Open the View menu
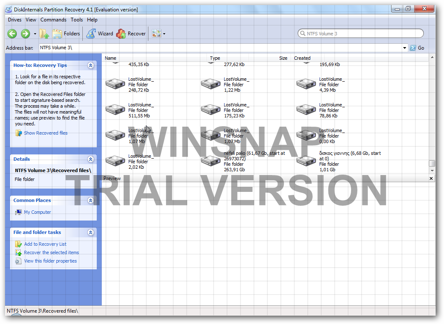Image resolution: width=444 pixels, height=324 pixels. coord(31,20)
